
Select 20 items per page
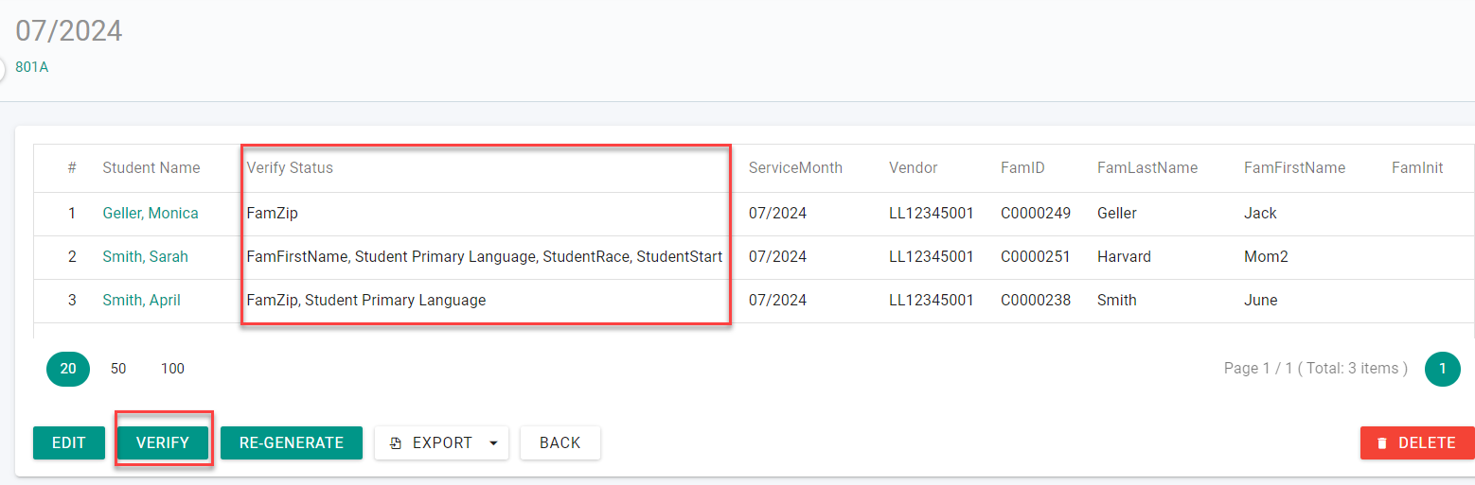tap(68, 369)
